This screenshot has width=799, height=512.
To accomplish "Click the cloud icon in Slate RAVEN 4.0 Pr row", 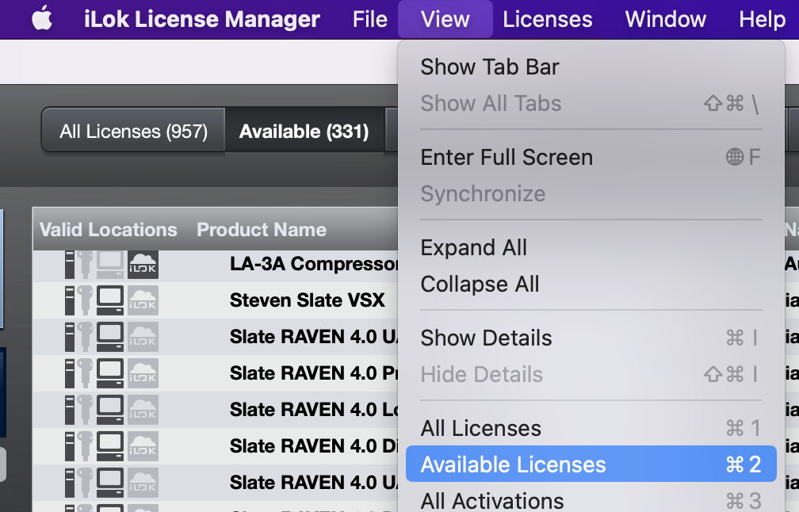I will [x=143, y=373].
